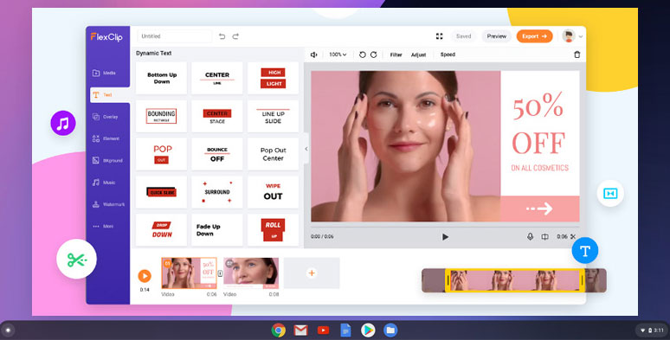The height and width of the screenshot is (340, 670).
Task: Click the floating green scissors circle
Action: (76, 259)
